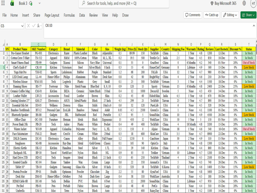This screenshot has width=257, height=193.
Task: Open the View tab
Action: (x=105, y=15)
